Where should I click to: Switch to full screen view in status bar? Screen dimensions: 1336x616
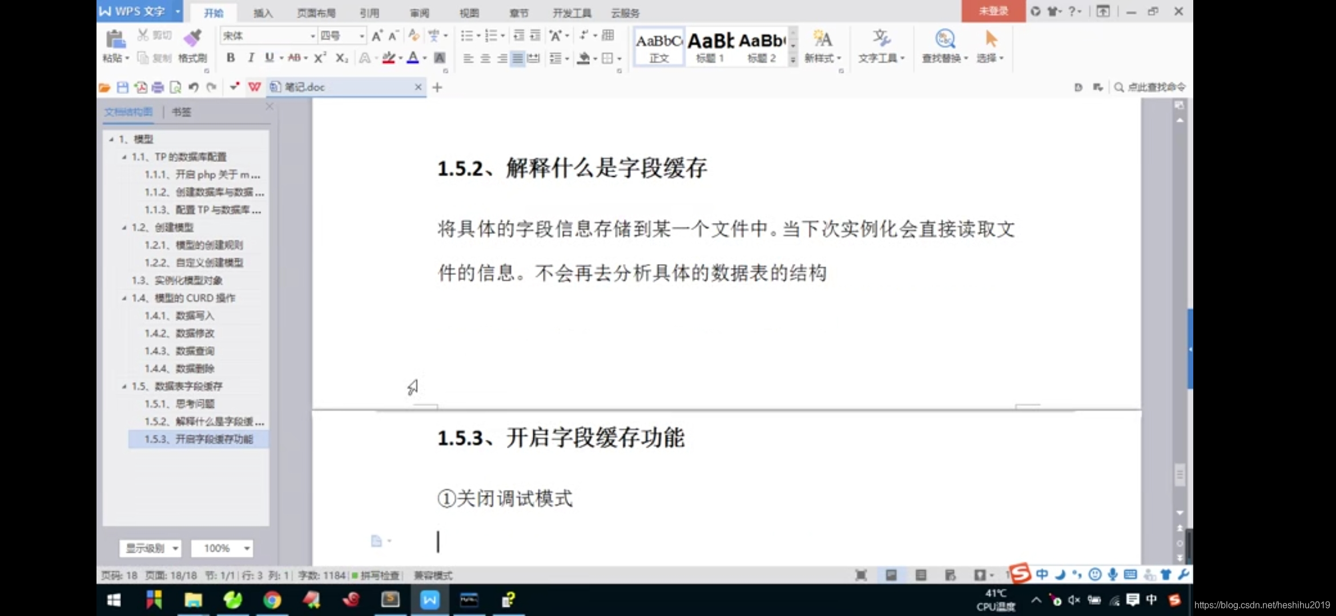pos(861,575)
